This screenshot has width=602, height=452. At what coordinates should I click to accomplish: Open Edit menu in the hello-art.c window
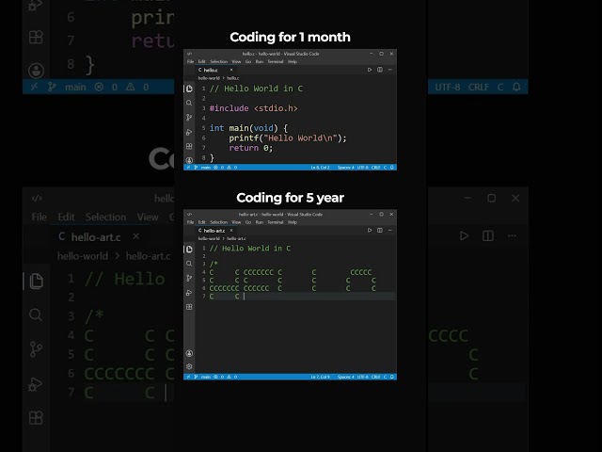point(201,222)
